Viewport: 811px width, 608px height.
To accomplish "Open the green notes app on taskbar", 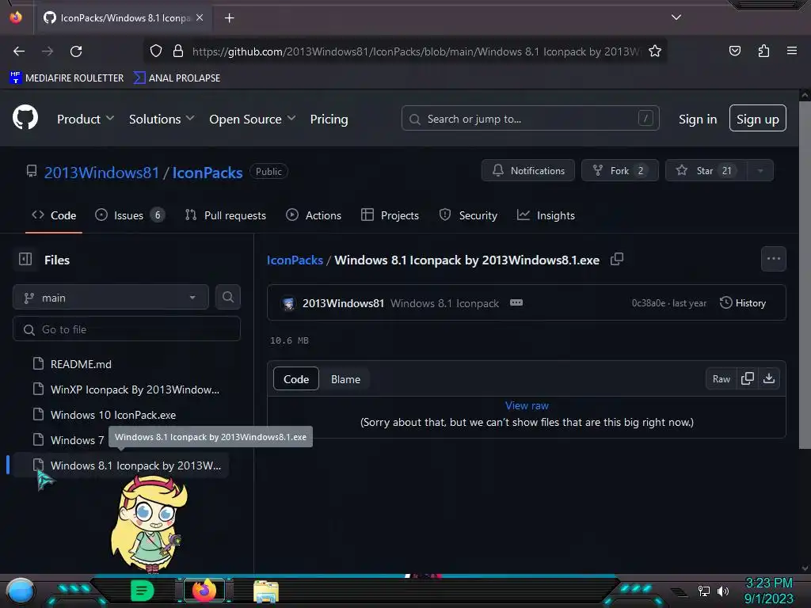I will (x=143, y=591).
